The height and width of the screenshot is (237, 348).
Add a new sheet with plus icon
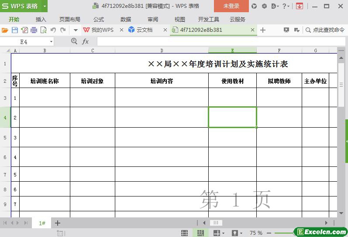[x=58, y=223]
